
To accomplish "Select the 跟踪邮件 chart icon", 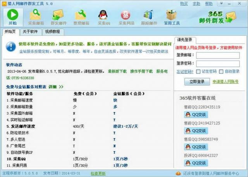I will click(x=149, y=15).
